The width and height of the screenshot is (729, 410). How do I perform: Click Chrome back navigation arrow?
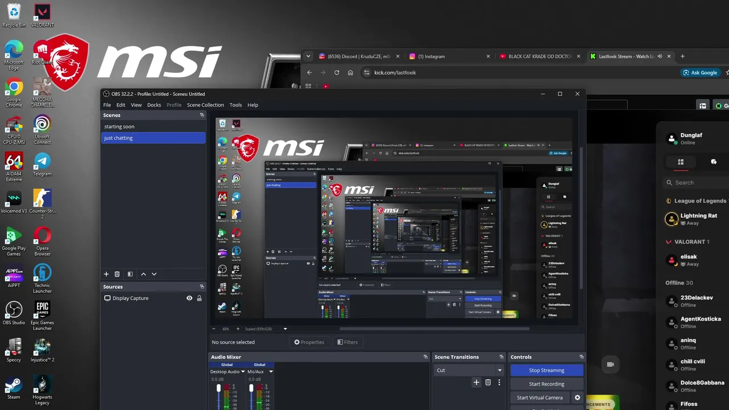[309, 72]
